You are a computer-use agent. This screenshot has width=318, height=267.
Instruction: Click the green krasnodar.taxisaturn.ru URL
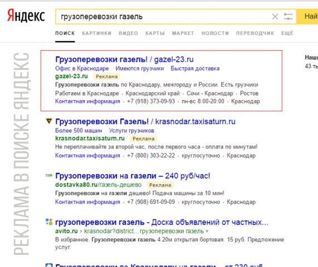click(x=90, y=139)
